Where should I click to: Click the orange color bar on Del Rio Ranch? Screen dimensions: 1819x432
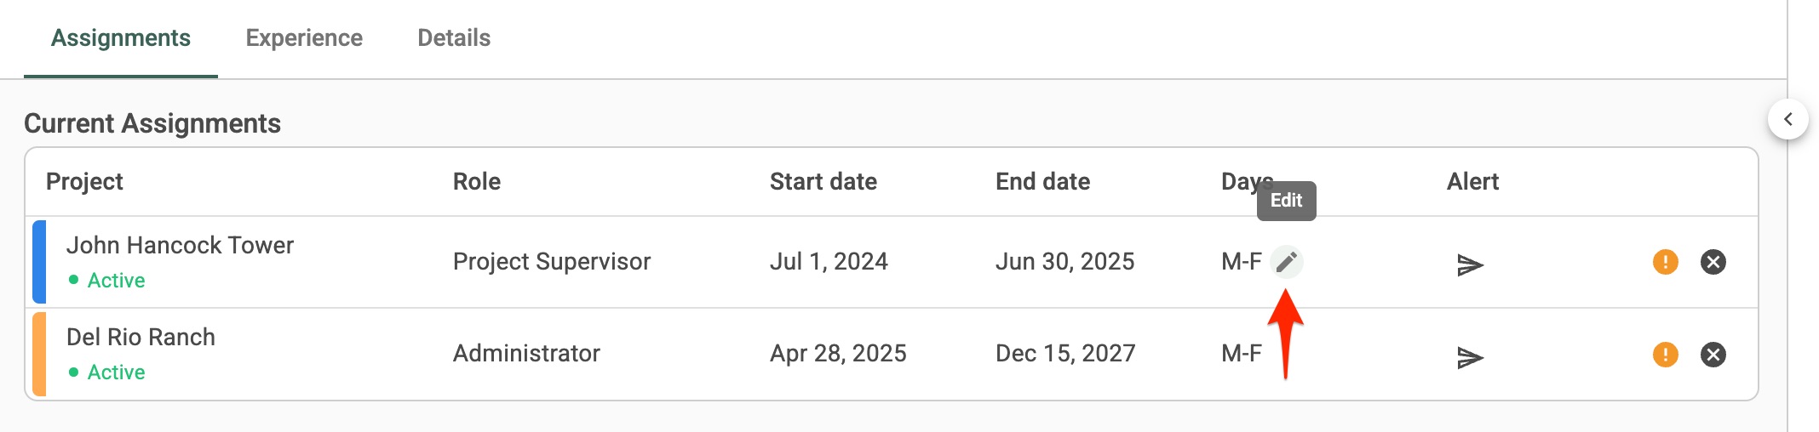[x=39, y=354]
